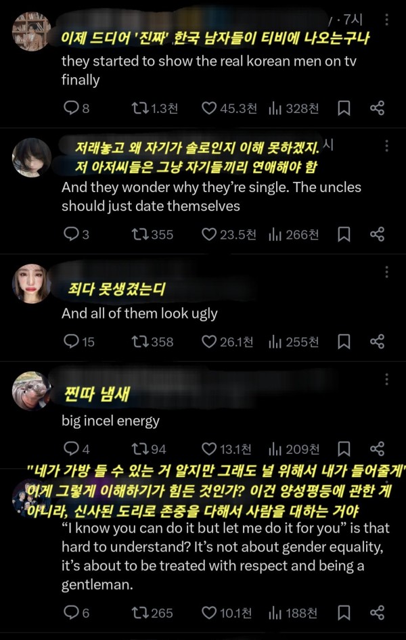Bookmark the 'real korean men' tweet
Screen dimensions: 406x640
tap(344, 108)
